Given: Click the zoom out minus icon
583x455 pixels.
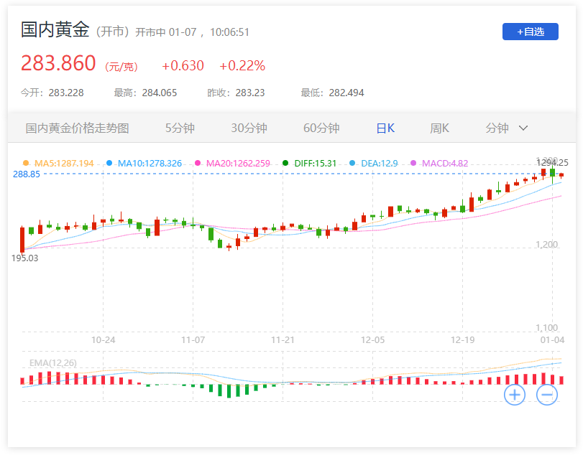Looking at the screenshot, I should [x=547, y=394].
